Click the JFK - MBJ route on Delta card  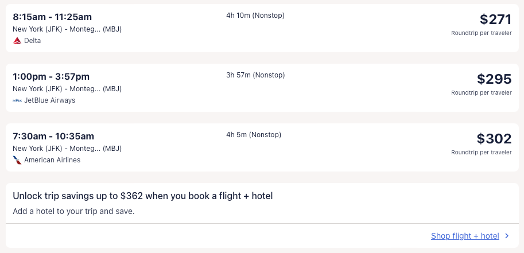click(x=67, y=29)
